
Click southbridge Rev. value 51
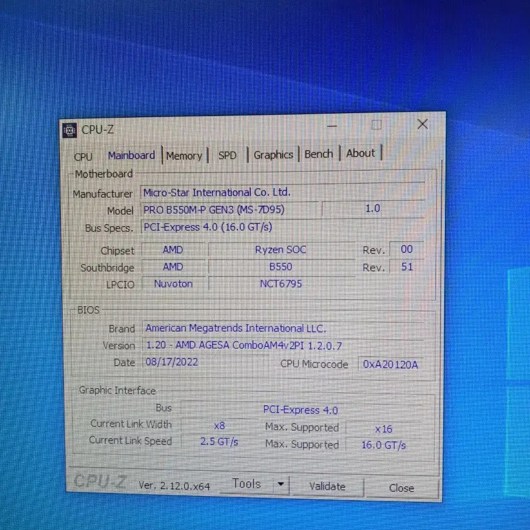click(407, 266)
